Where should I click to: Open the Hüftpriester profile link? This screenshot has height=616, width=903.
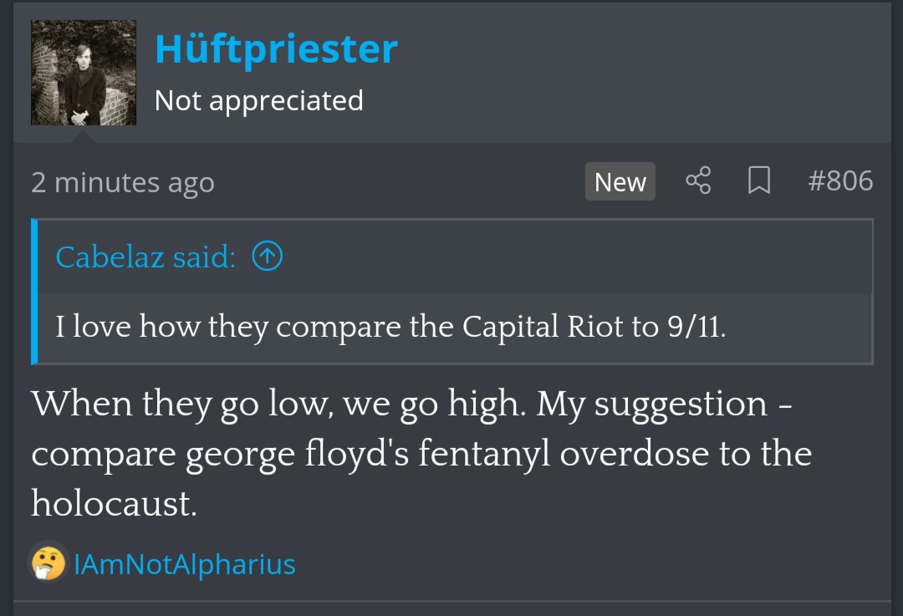tap(276, 49)
